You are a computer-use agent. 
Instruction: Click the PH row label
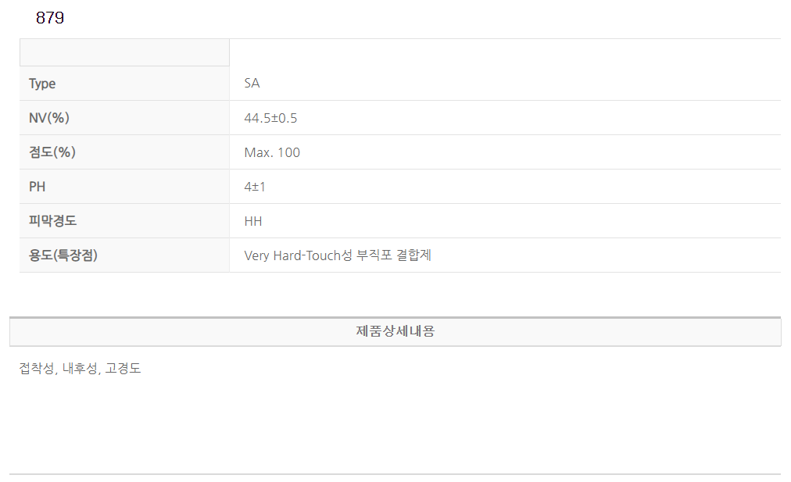(x=37, y=187)
